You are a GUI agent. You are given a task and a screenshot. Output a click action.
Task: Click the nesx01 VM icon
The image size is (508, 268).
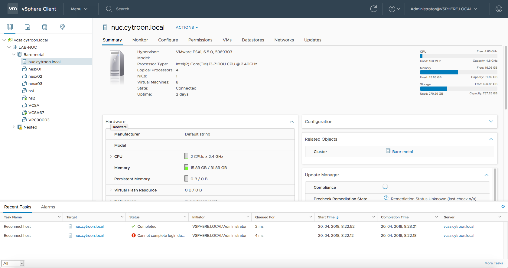tap(24, 69)
